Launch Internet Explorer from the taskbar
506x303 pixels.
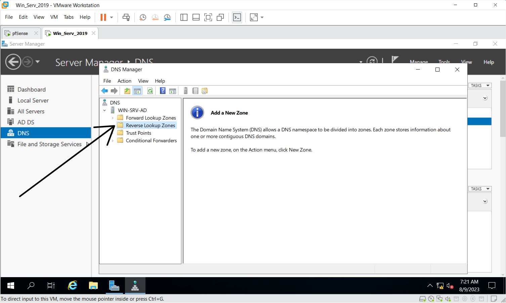pyautogui.click(x=73, y=286)
